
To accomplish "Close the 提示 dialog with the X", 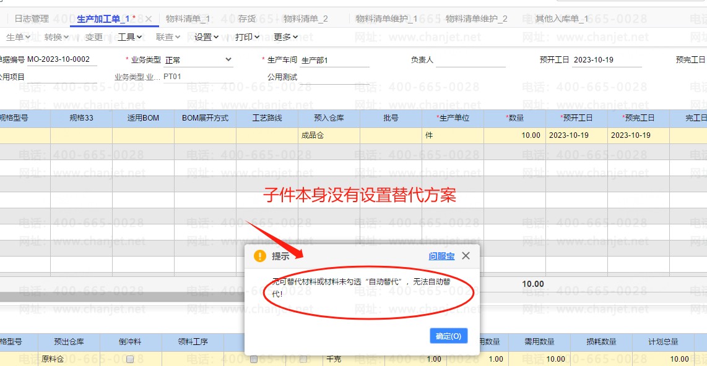I will click(466, 255).
